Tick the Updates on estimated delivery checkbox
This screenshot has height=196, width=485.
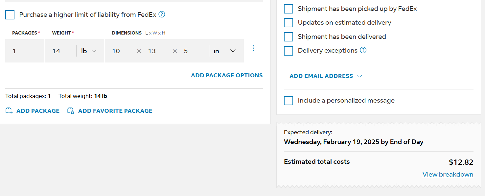(289, 23)
